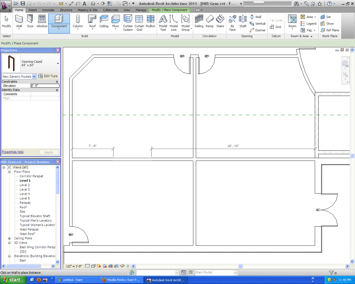Expand the Ceiling Plans tree node

(9, 238)
